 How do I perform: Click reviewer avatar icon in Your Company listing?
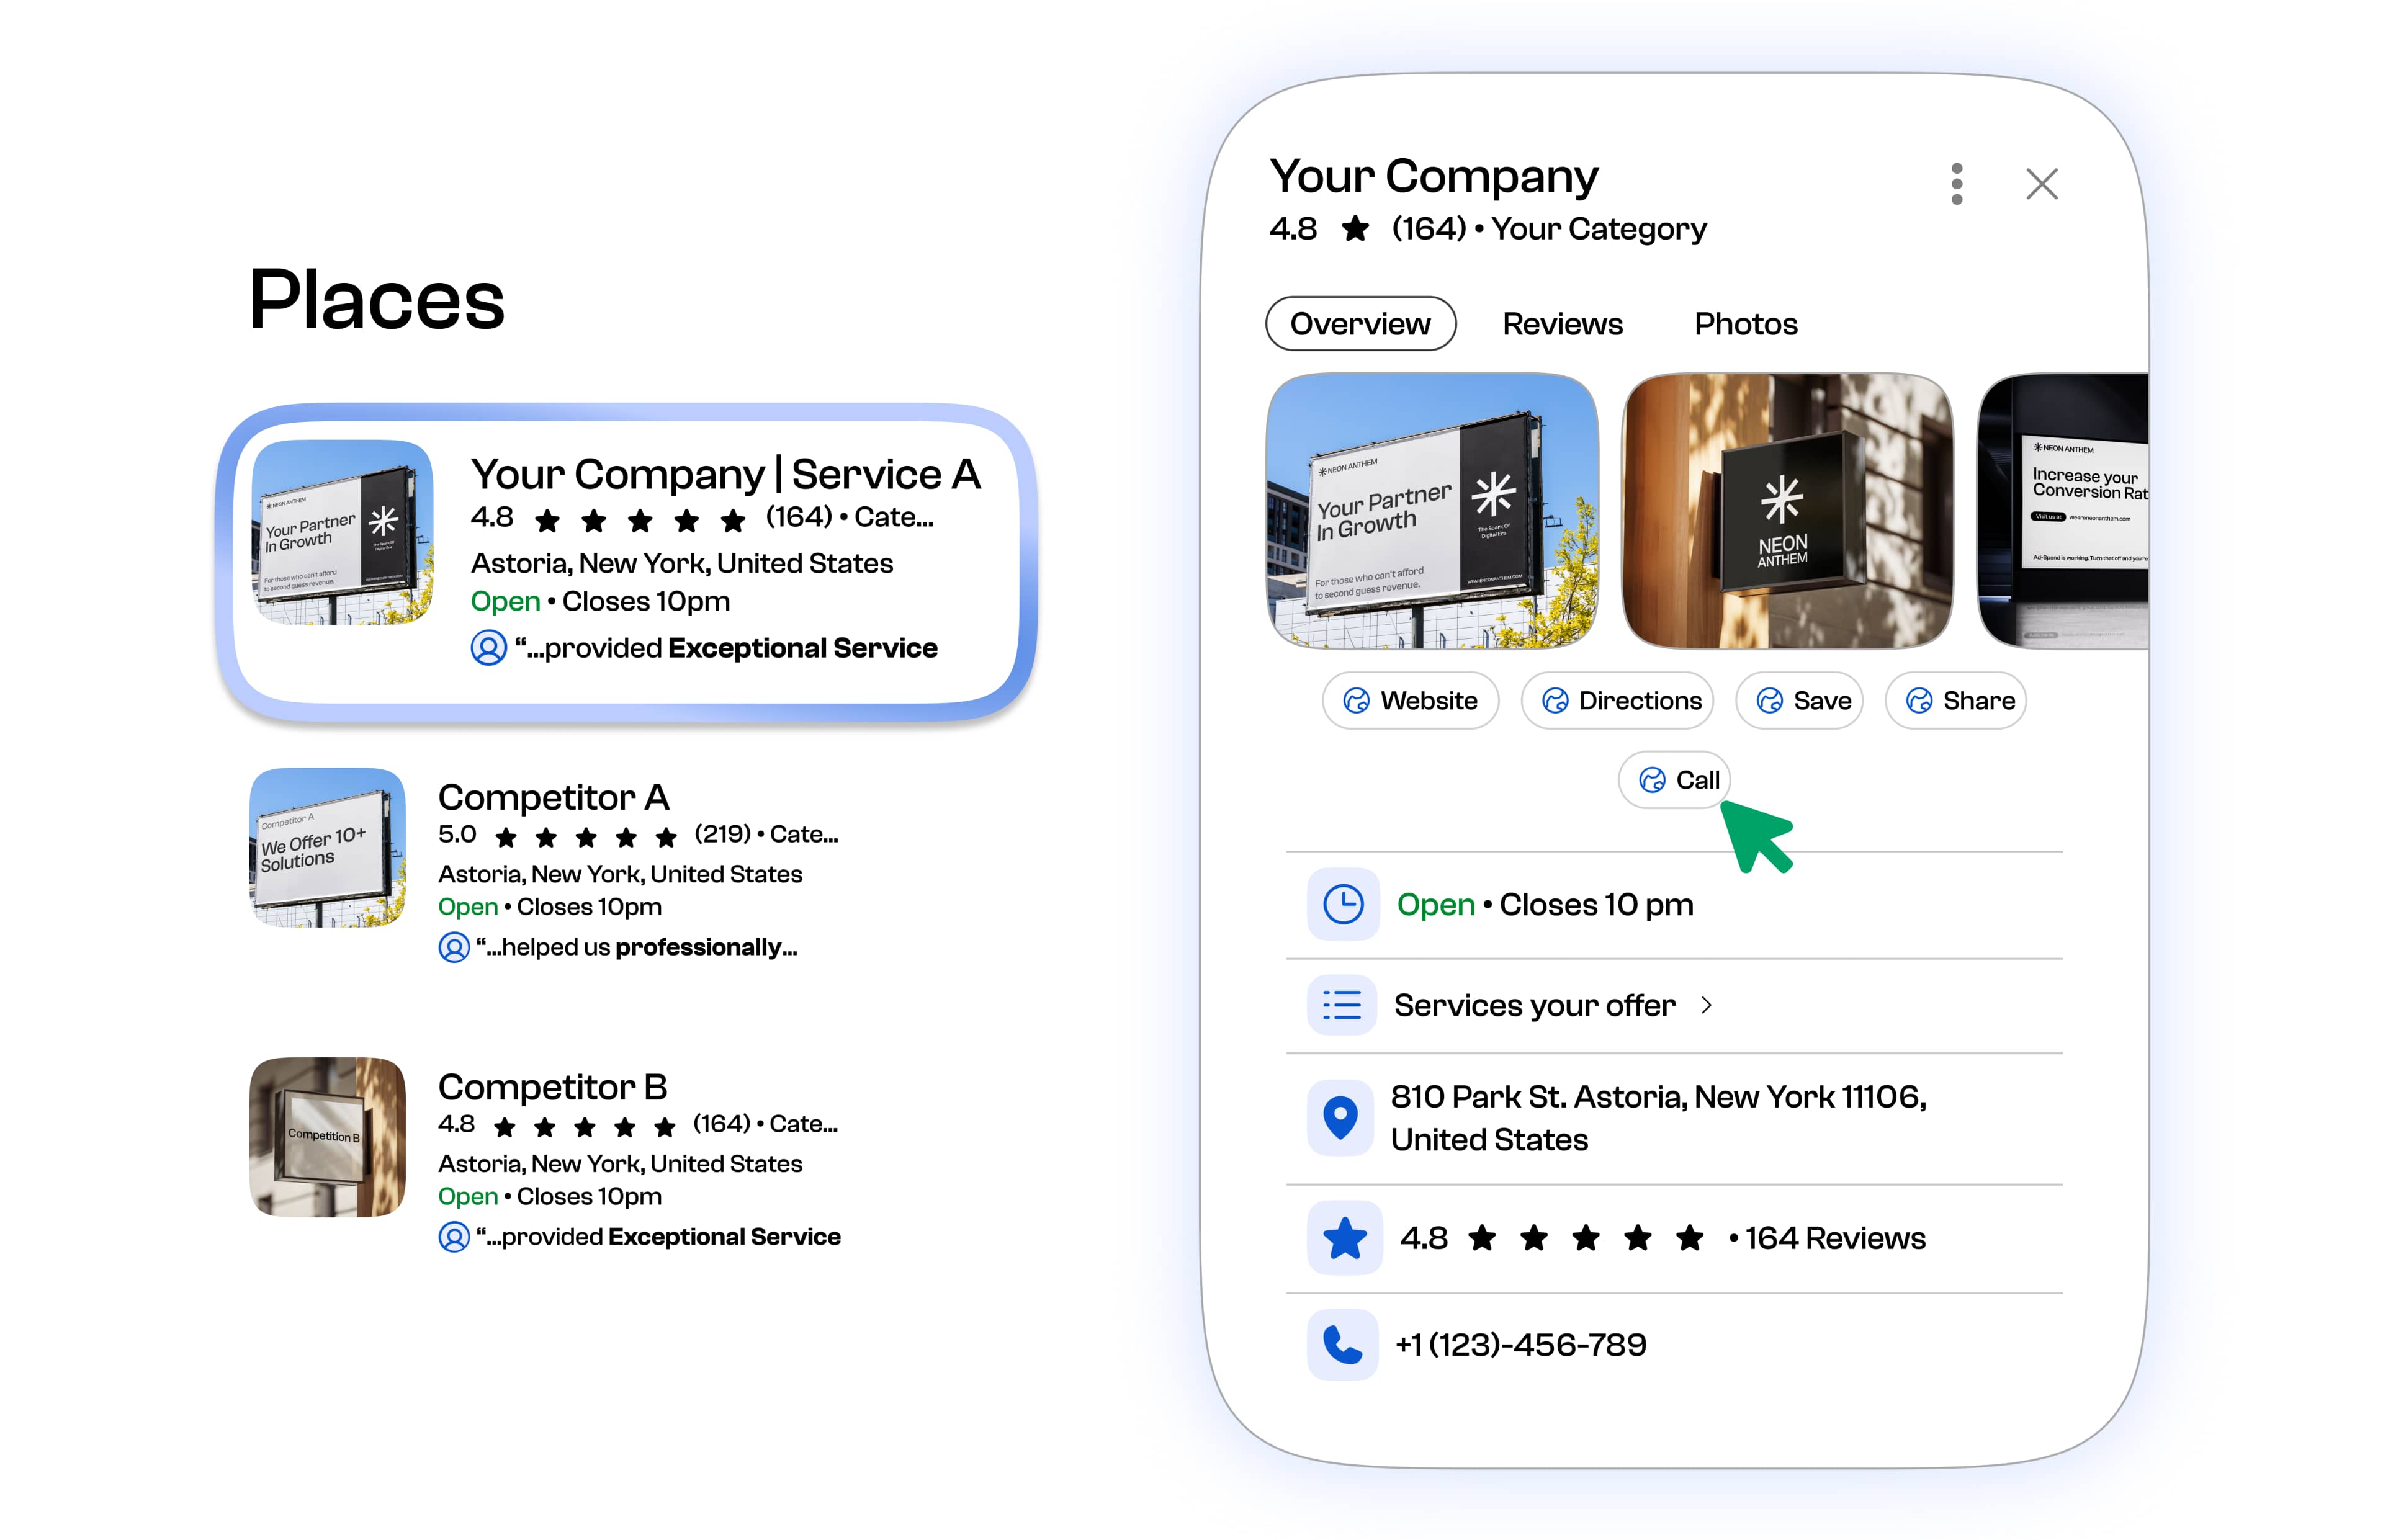[x=488, y=648]
